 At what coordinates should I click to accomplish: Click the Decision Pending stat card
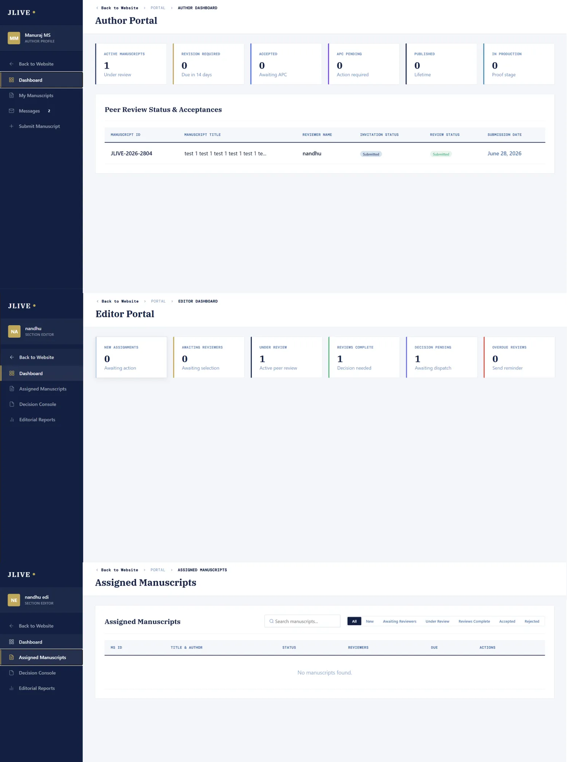(x=442, y=357)
